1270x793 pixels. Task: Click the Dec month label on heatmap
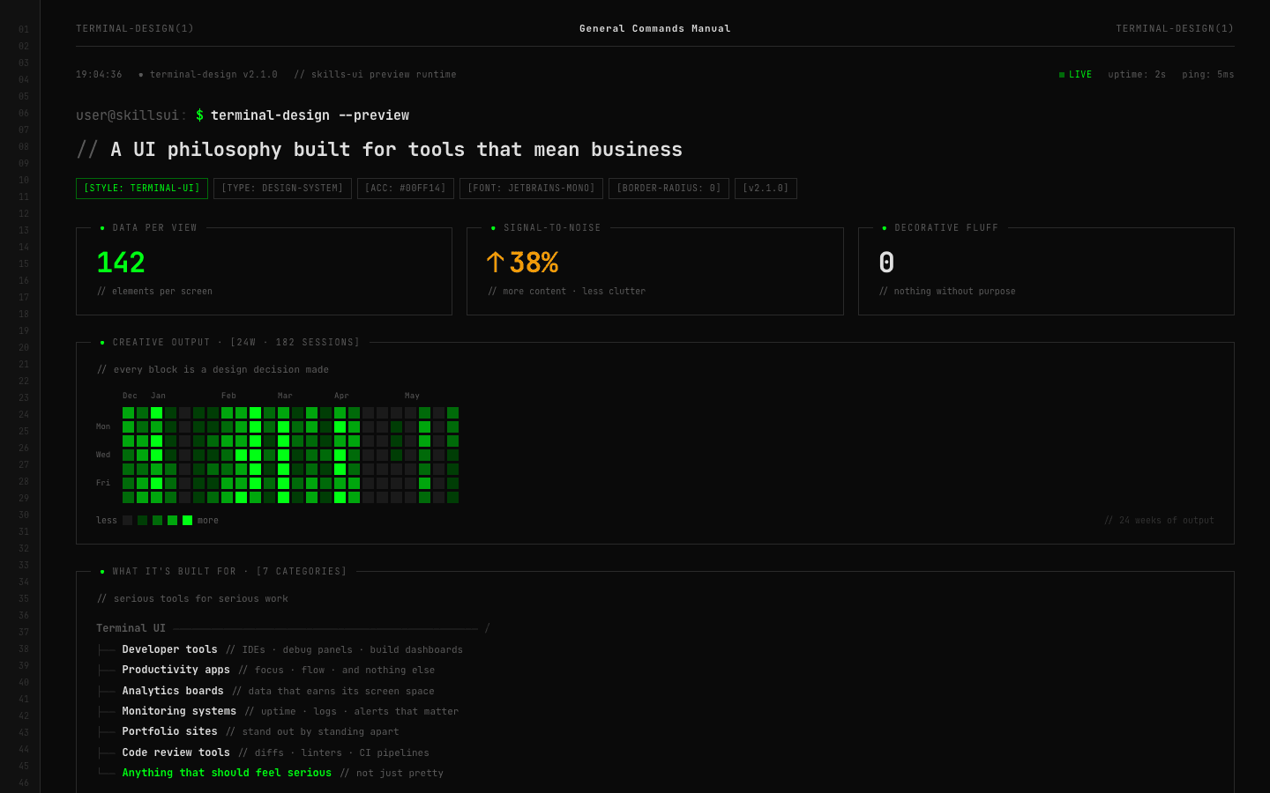click(130, 396)
